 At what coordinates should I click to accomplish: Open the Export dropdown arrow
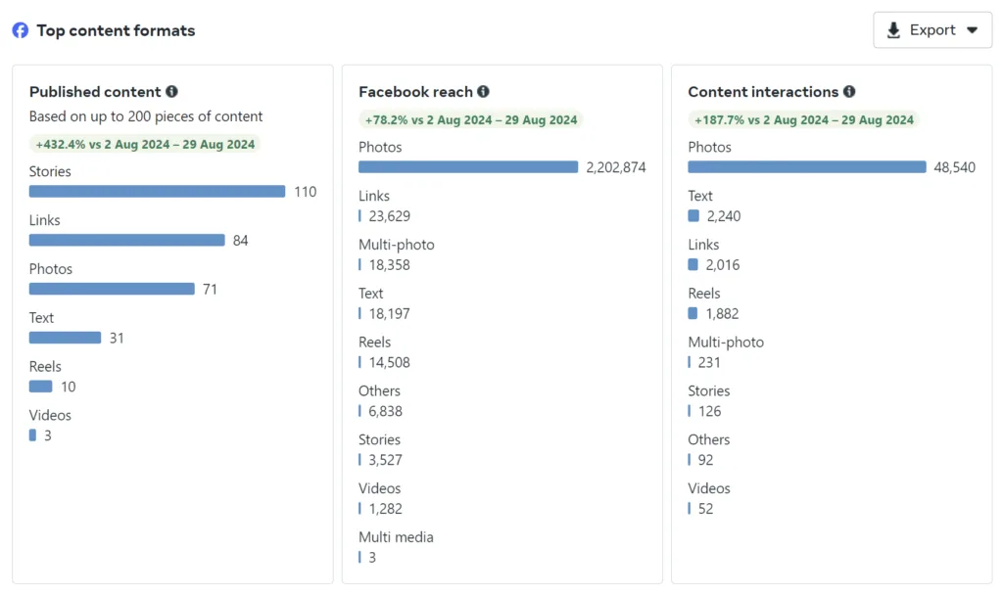click(x=973, y=30)
